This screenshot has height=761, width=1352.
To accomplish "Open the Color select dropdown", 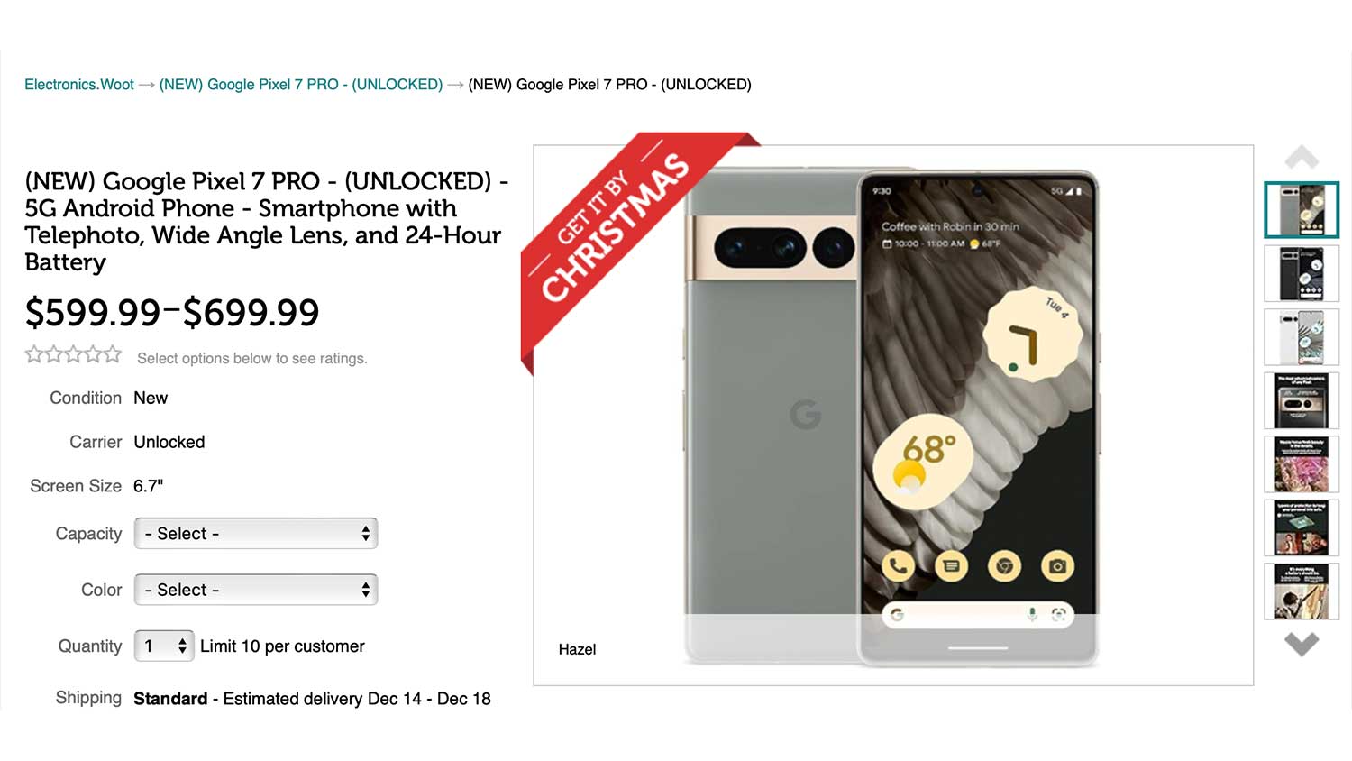I will coord(256,590).
